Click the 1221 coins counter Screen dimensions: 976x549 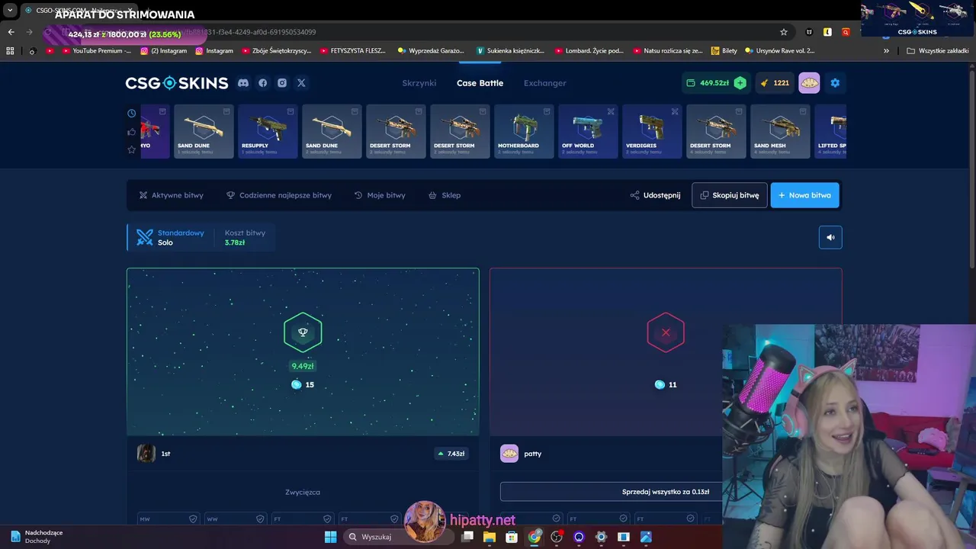pos(775,83)
